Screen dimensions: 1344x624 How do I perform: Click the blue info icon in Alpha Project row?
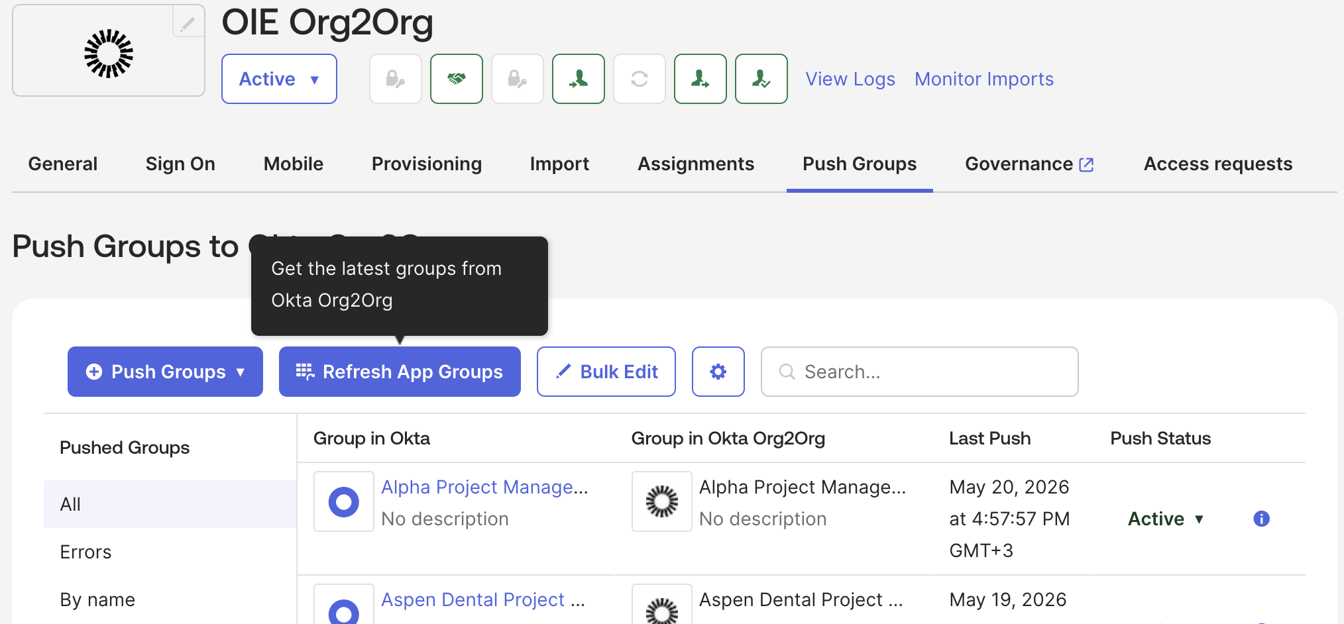(x=1261, y=519)
